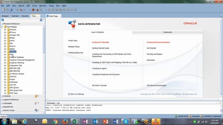Click the red bug Debug toolbar icon
223x125 pixels.
[x=33, y=10]
